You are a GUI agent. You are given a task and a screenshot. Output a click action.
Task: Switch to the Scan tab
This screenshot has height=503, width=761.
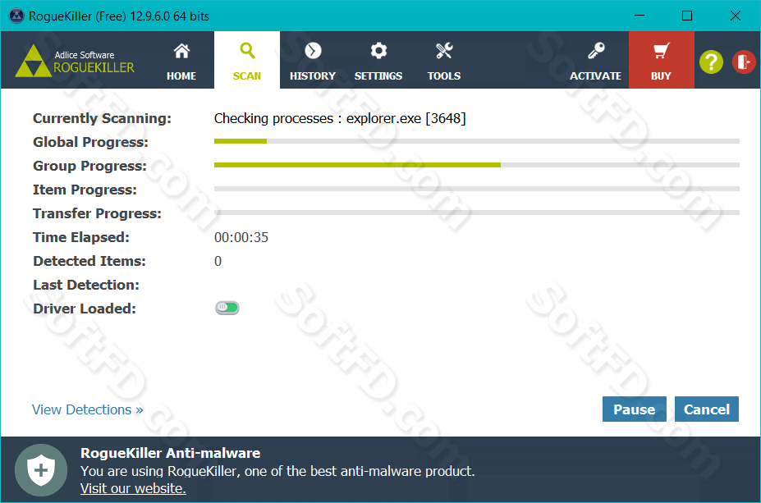[247, 60]
